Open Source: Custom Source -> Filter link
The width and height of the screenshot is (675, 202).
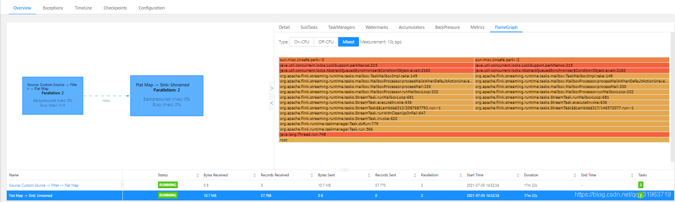pyautogui.click(x=44, y=185)
